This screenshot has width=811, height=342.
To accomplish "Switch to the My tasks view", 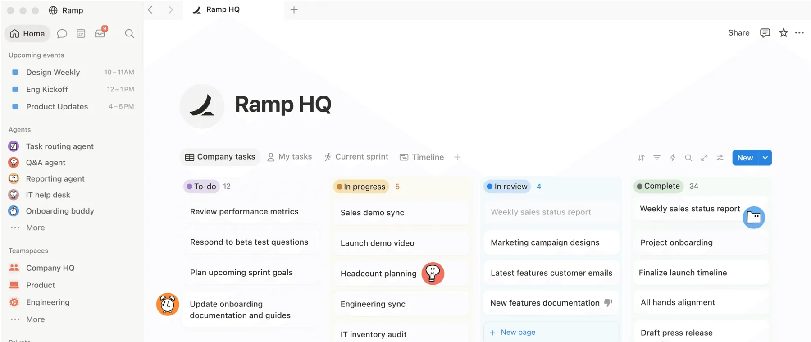I will (290, 157).
